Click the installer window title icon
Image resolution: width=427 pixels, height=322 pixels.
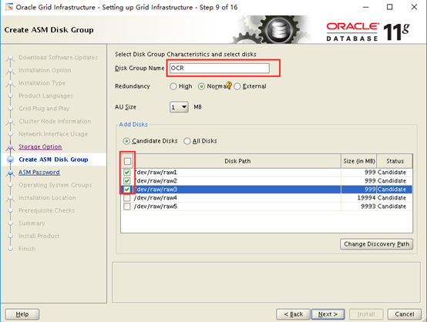[x=9, y=6]
